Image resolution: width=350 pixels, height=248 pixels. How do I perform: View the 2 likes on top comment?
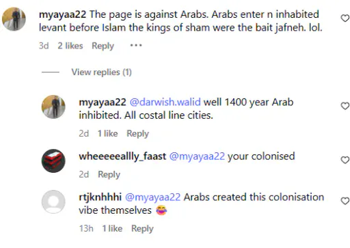[x=70, y=46]
